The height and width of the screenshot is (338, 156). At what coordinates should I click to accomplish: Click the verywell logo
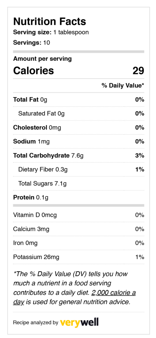[x=79, y=322]
